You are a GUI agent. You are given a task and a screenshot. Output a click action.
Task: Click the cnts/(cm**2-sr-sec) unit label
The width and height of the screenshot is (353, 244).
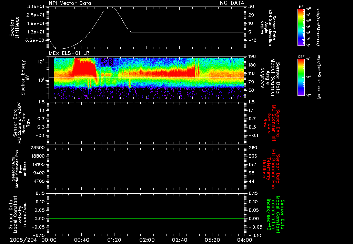318,27
